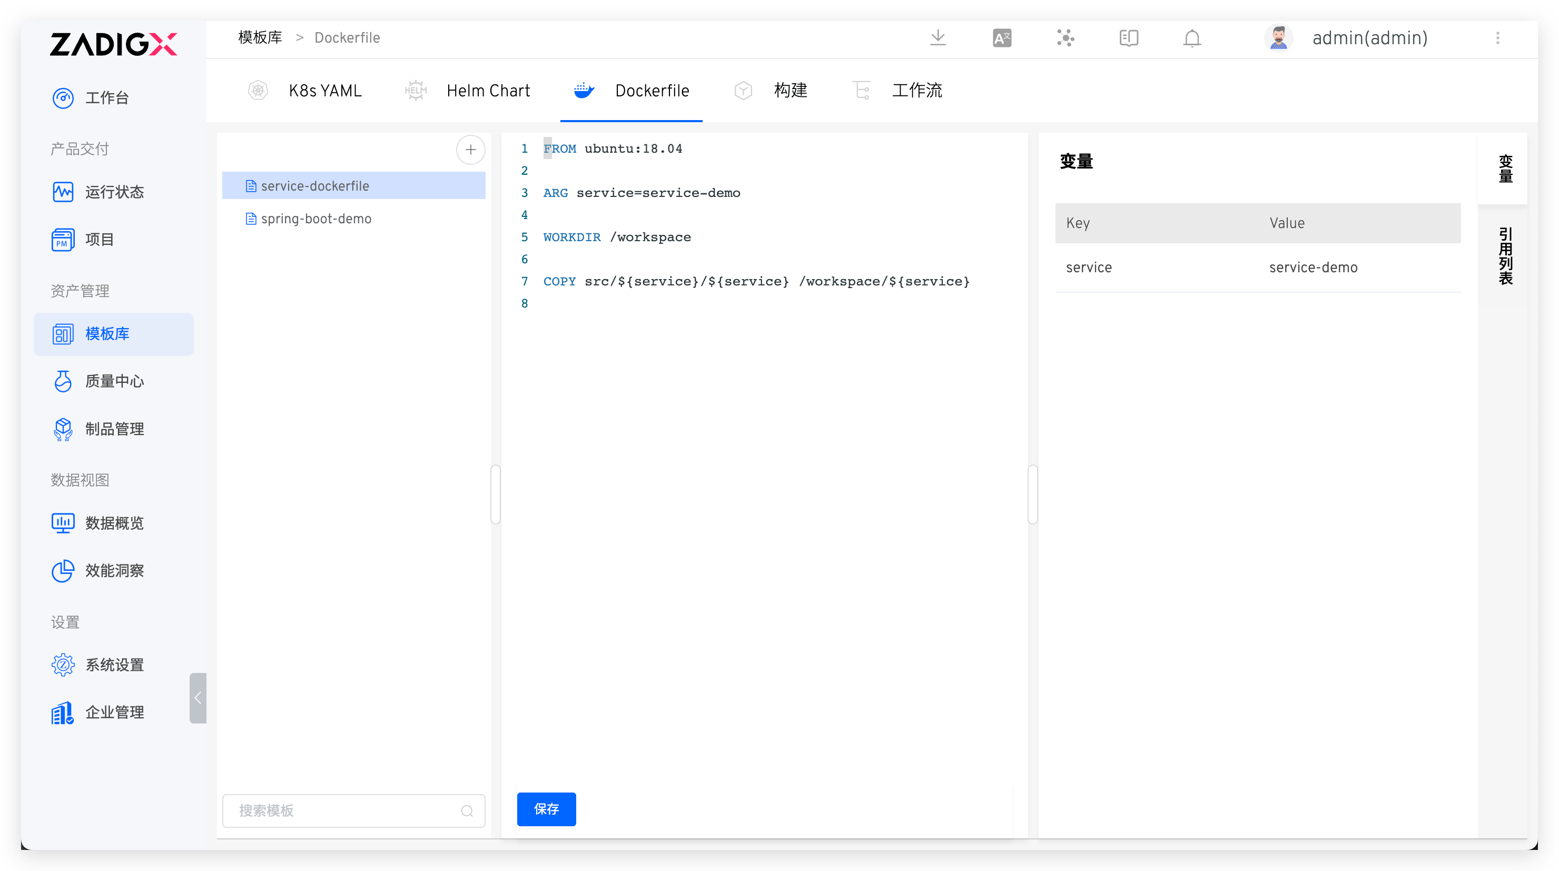Open 制品管理 sidebar icon
This screenshot has width=1559, height=871.
[114, 429]
